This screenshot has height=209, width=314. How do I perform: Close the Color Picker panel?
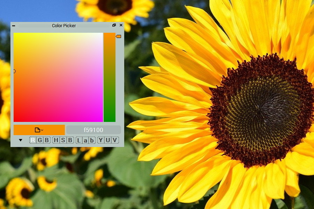click(x=121, y=25)
